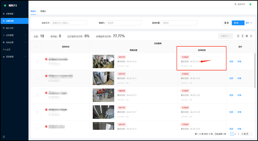Go to page 2
This screenshot has height=141, width=258.
[x=235, y=134]
